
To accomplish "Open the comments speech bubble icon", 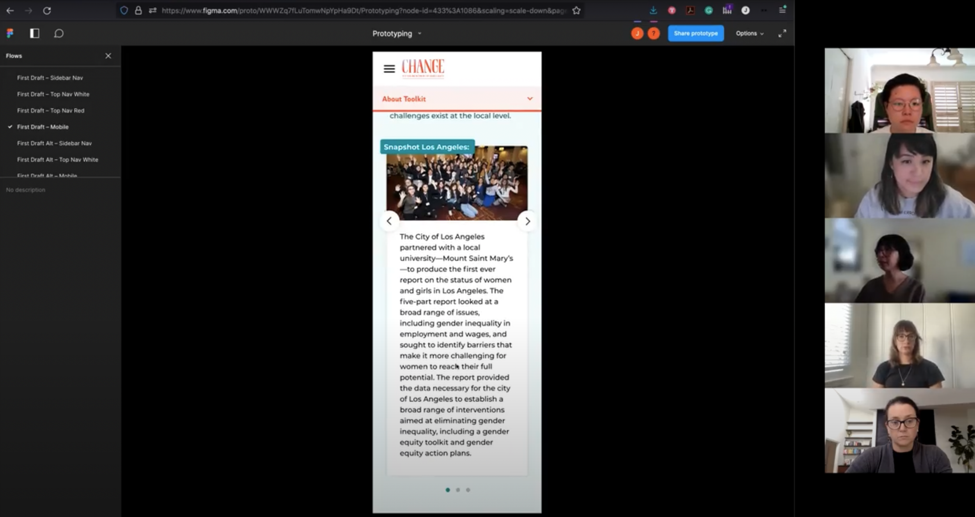I will click(x=58, y=34).
